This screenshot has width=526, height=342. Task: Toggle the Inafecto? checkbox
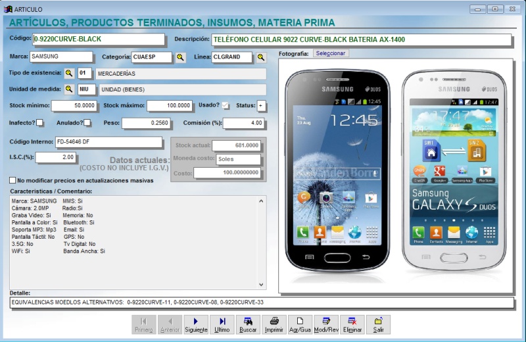(x=39, y=122)
